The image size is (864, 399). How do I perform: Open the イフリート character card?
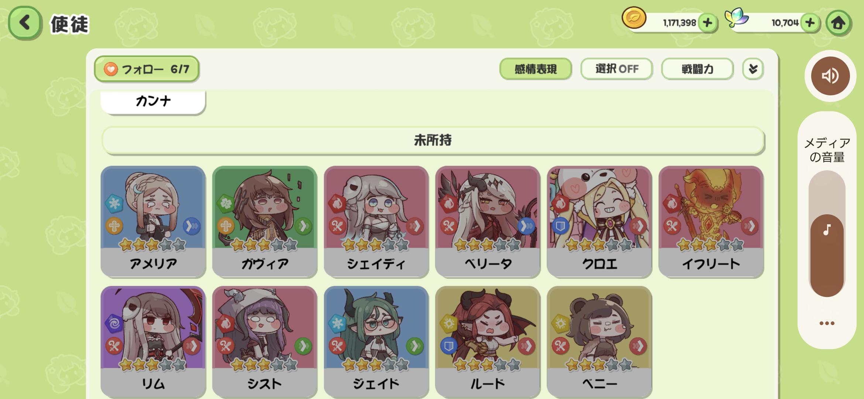tap(711, 222)
